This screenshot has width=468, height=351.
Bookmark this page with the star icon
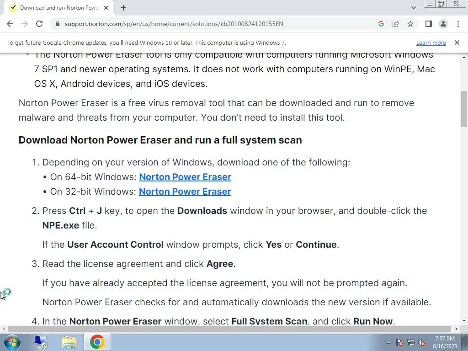(x=410, y=24)
